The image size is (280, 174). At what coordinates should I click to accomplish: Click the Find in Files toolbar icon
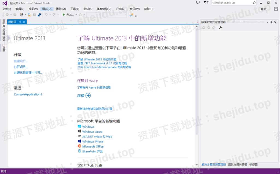point(132,15)
